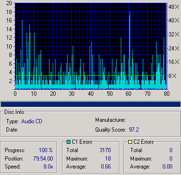
Task: Click the C1 Errors maximum value 18
Action: pos(108,159)
